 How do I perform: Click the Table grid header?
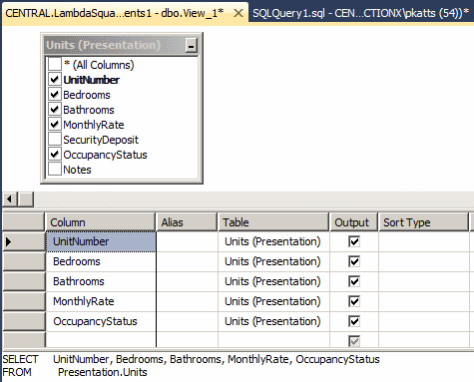tap(273, 222)
